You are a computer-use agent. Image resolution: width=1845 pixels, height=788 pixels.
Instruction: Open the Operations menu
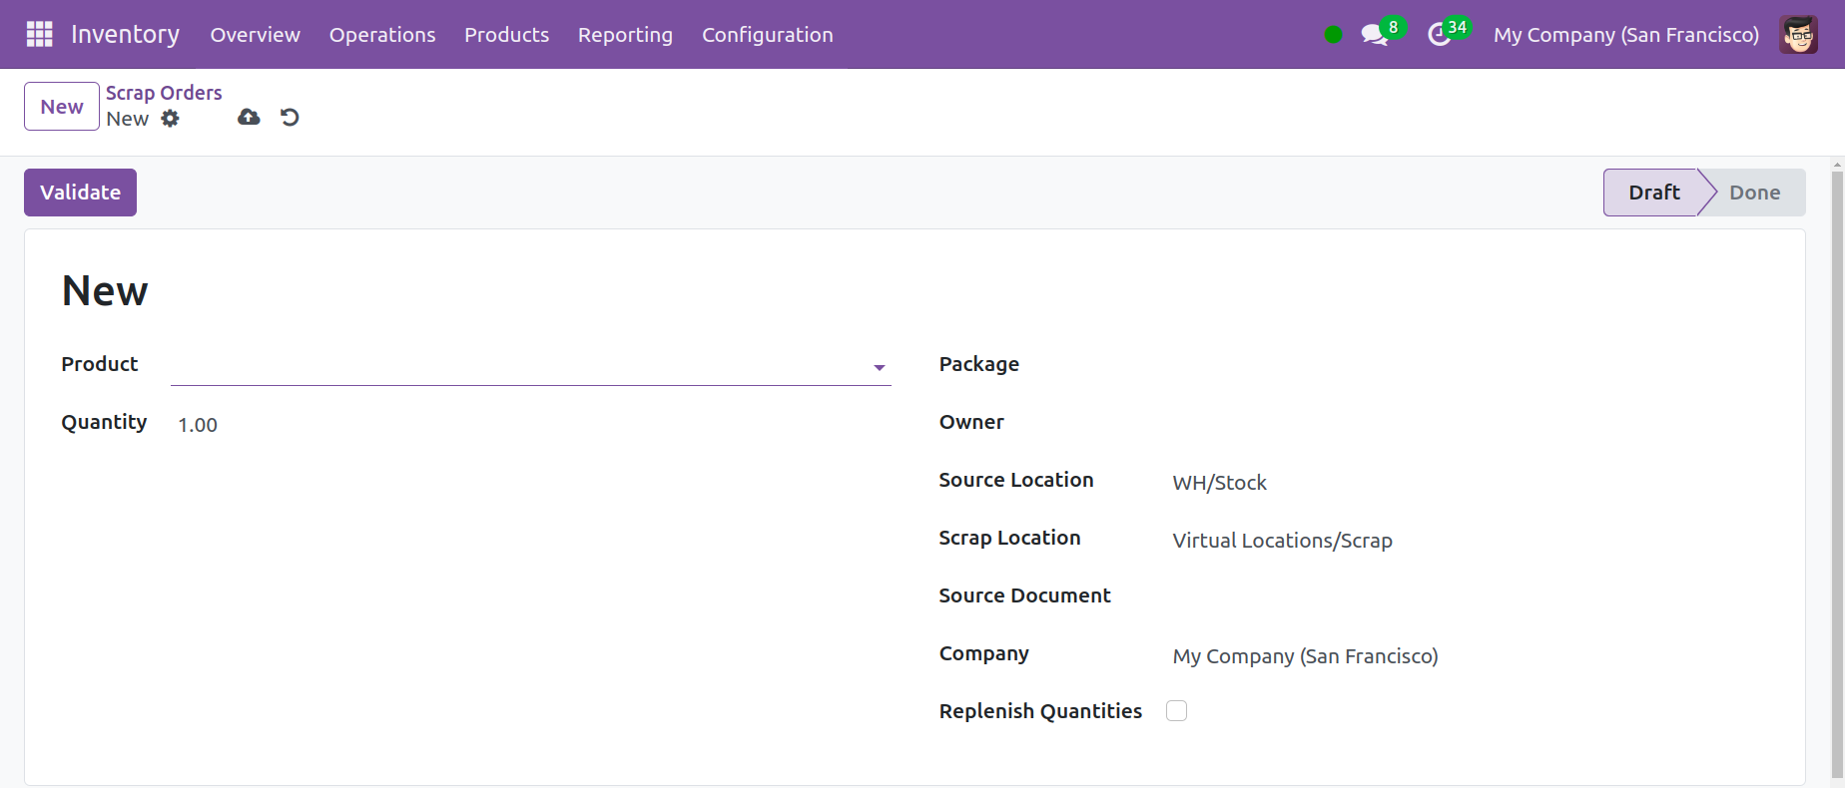point(382,35)
